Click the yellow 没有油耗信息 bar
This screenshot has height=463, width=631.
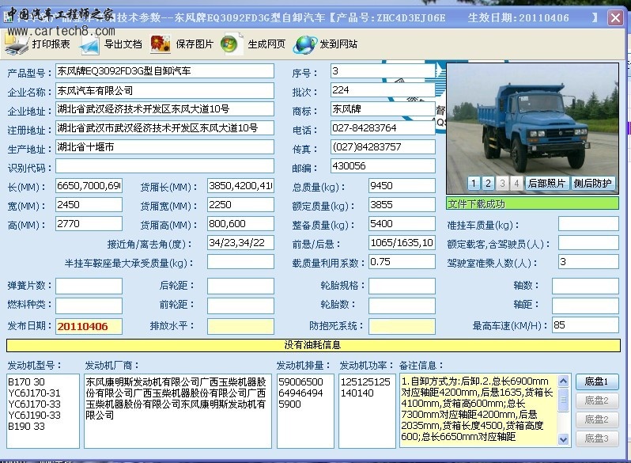[313, 345]
